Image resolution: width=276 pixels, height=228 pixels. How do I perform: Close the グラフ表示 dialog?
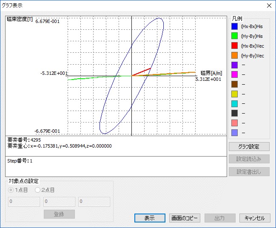(269, 6)
